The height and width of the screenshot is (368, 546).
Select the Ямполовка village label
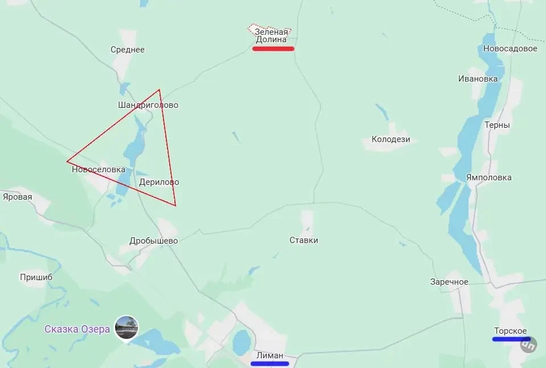click(489, 178)
